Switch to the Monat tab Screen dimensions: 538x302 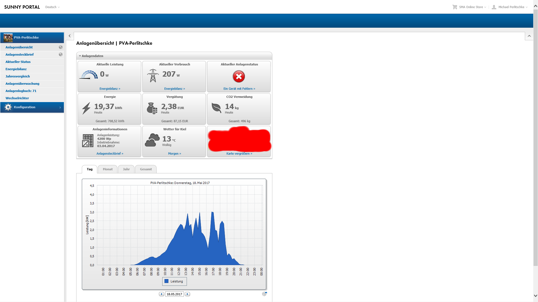(x=108, y=169)
